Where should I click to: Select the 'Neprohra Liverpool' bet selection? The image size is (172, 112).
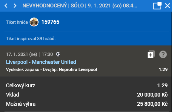point(78,70)
